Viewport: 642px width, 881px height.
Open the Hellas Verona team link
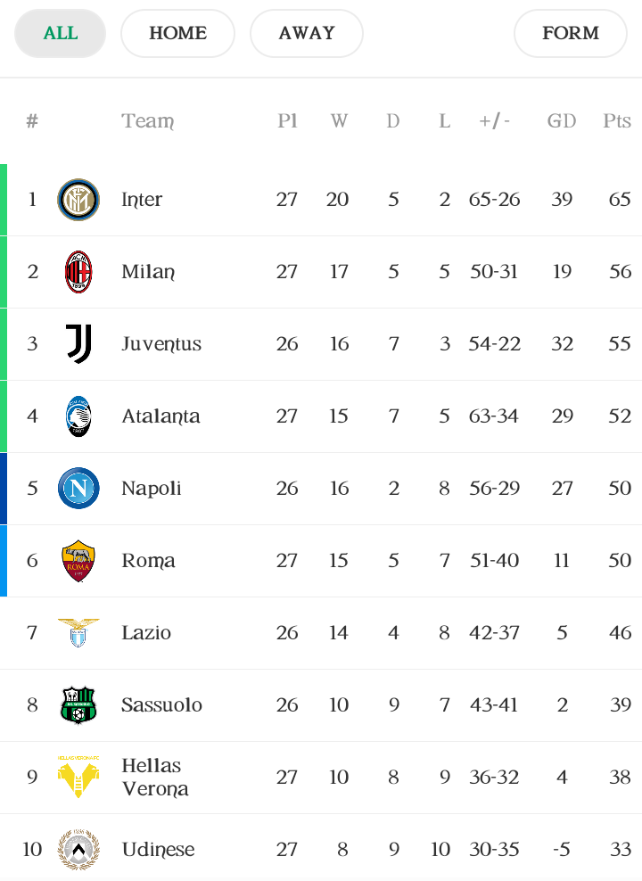(155, 778)
